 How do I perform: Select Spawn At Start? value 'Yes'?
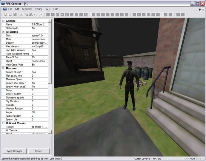coord(40,72)
